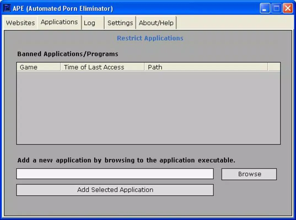The height and width of the screenshot is (220, 296).
Task: Click the Browse button
Action: (x=249, y=174)
